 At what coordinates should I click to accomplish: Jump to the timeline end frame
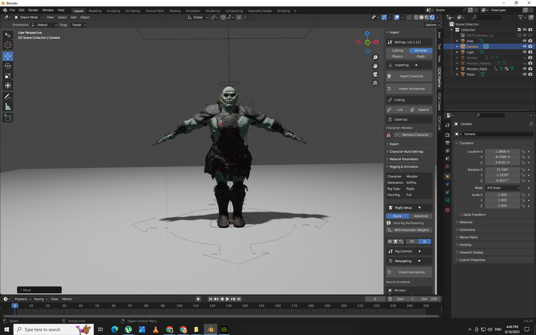point(239,299)
